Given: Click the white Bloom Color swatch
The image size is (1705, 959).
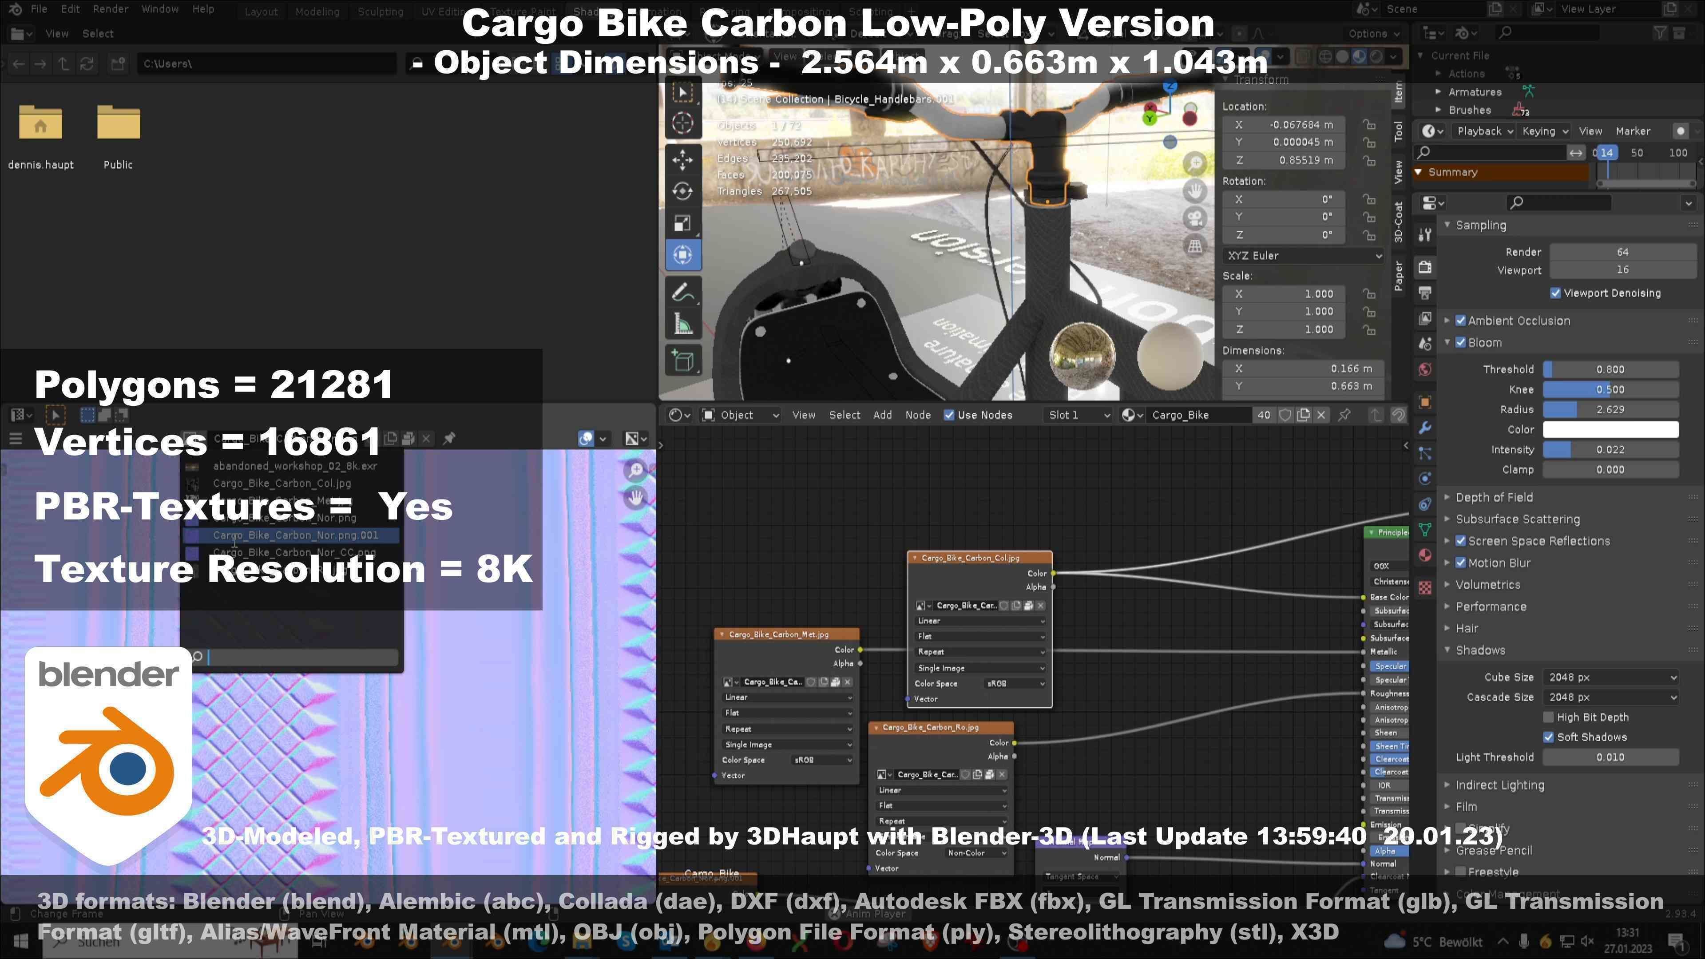Looking at the screenshot, I should pos(1610,429).
